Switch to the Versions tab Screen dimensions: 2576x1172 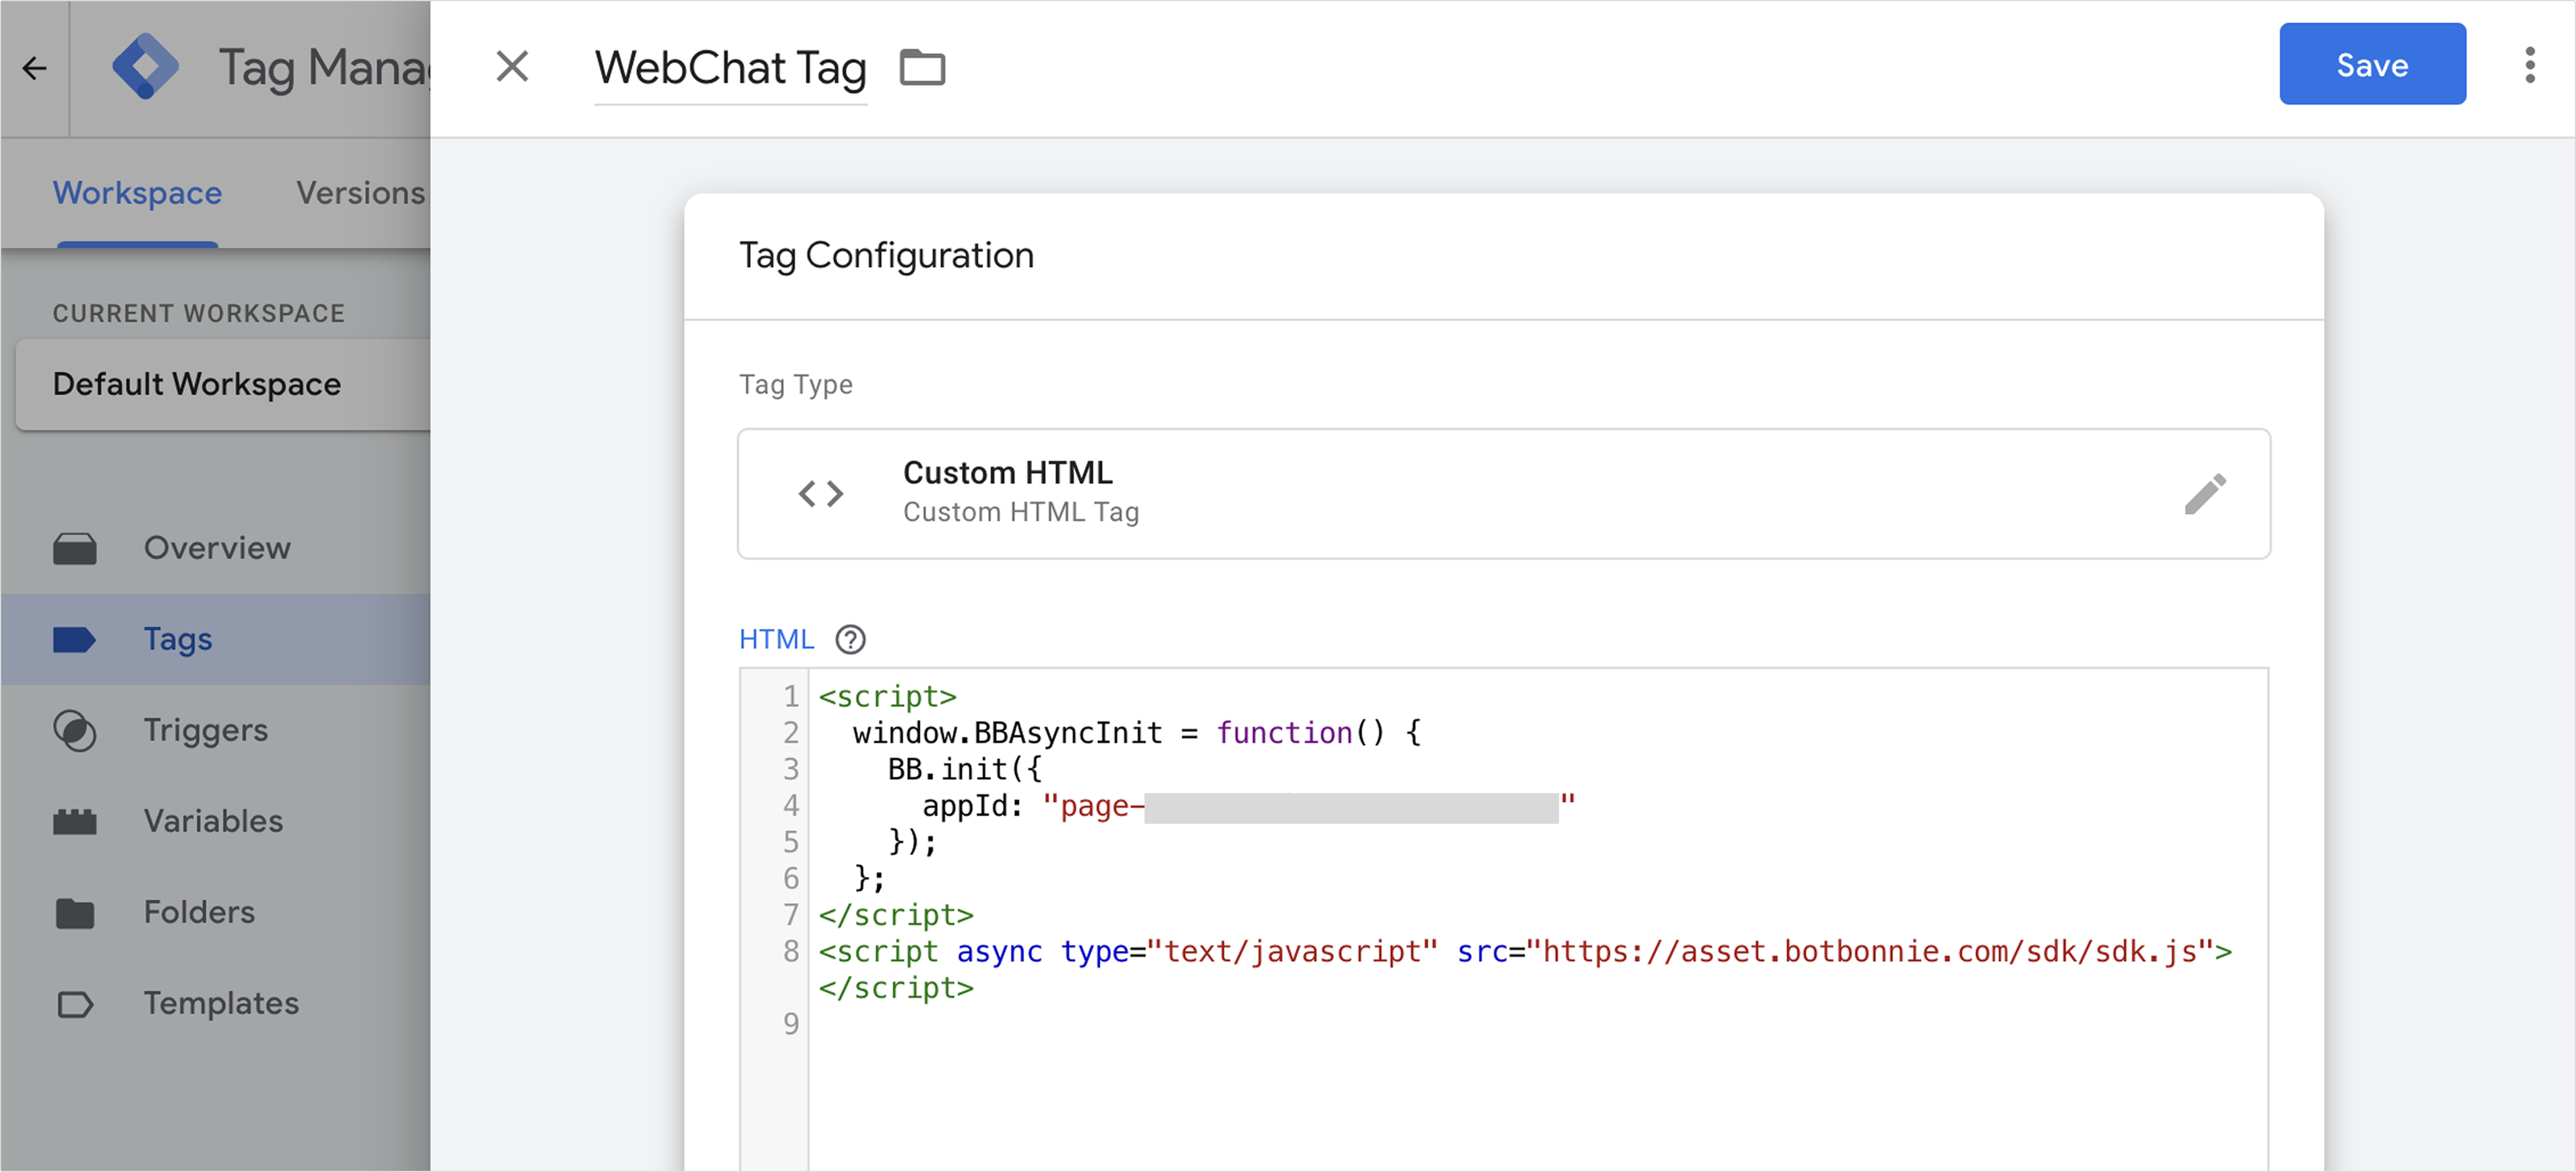360,192
